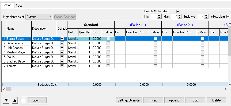Switch to the Portions tab

tap(8, 5)
